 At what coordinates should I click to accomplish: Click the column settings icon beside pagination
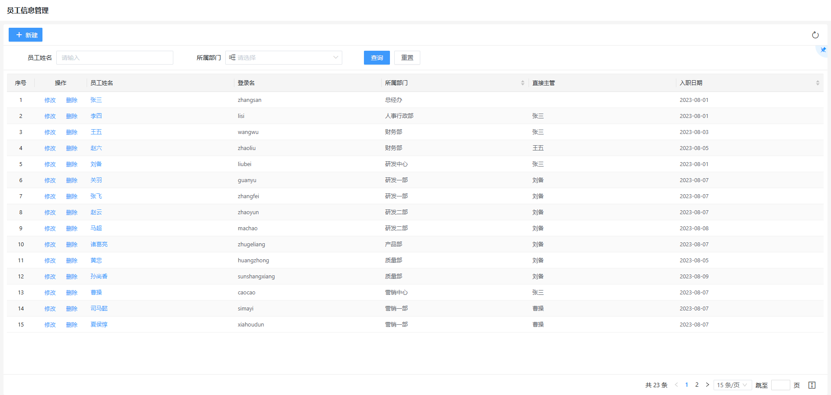[x=812, y=385]
